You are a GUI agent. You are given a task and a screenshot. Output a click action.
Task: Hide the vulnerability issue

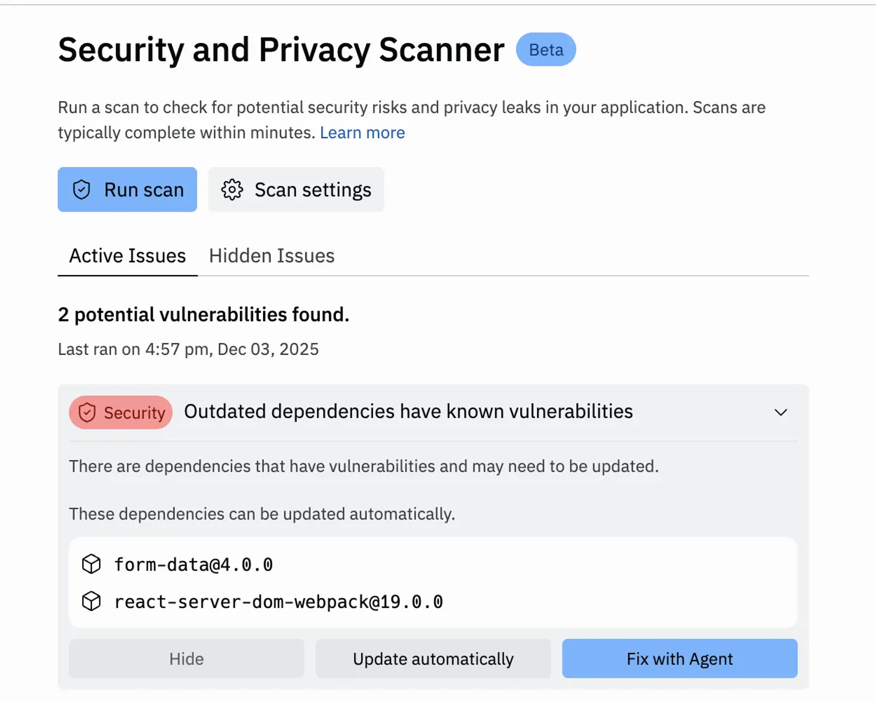187,659
